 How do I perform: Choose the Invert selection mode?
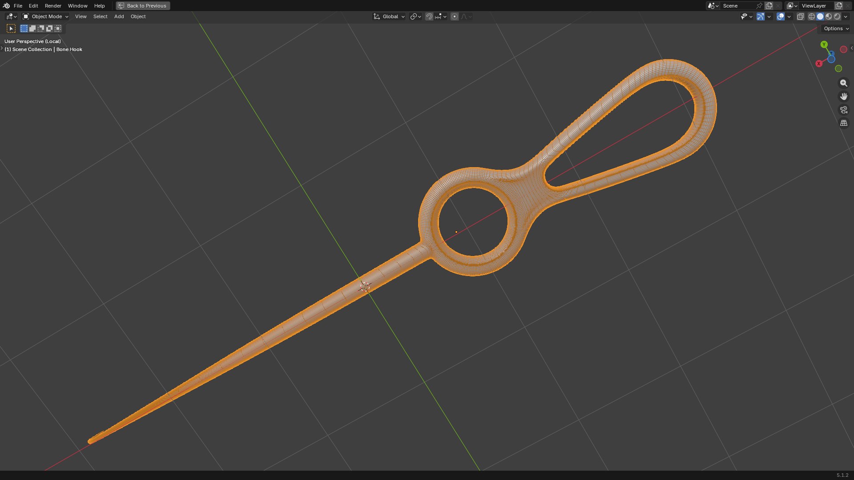click(49, 28)
